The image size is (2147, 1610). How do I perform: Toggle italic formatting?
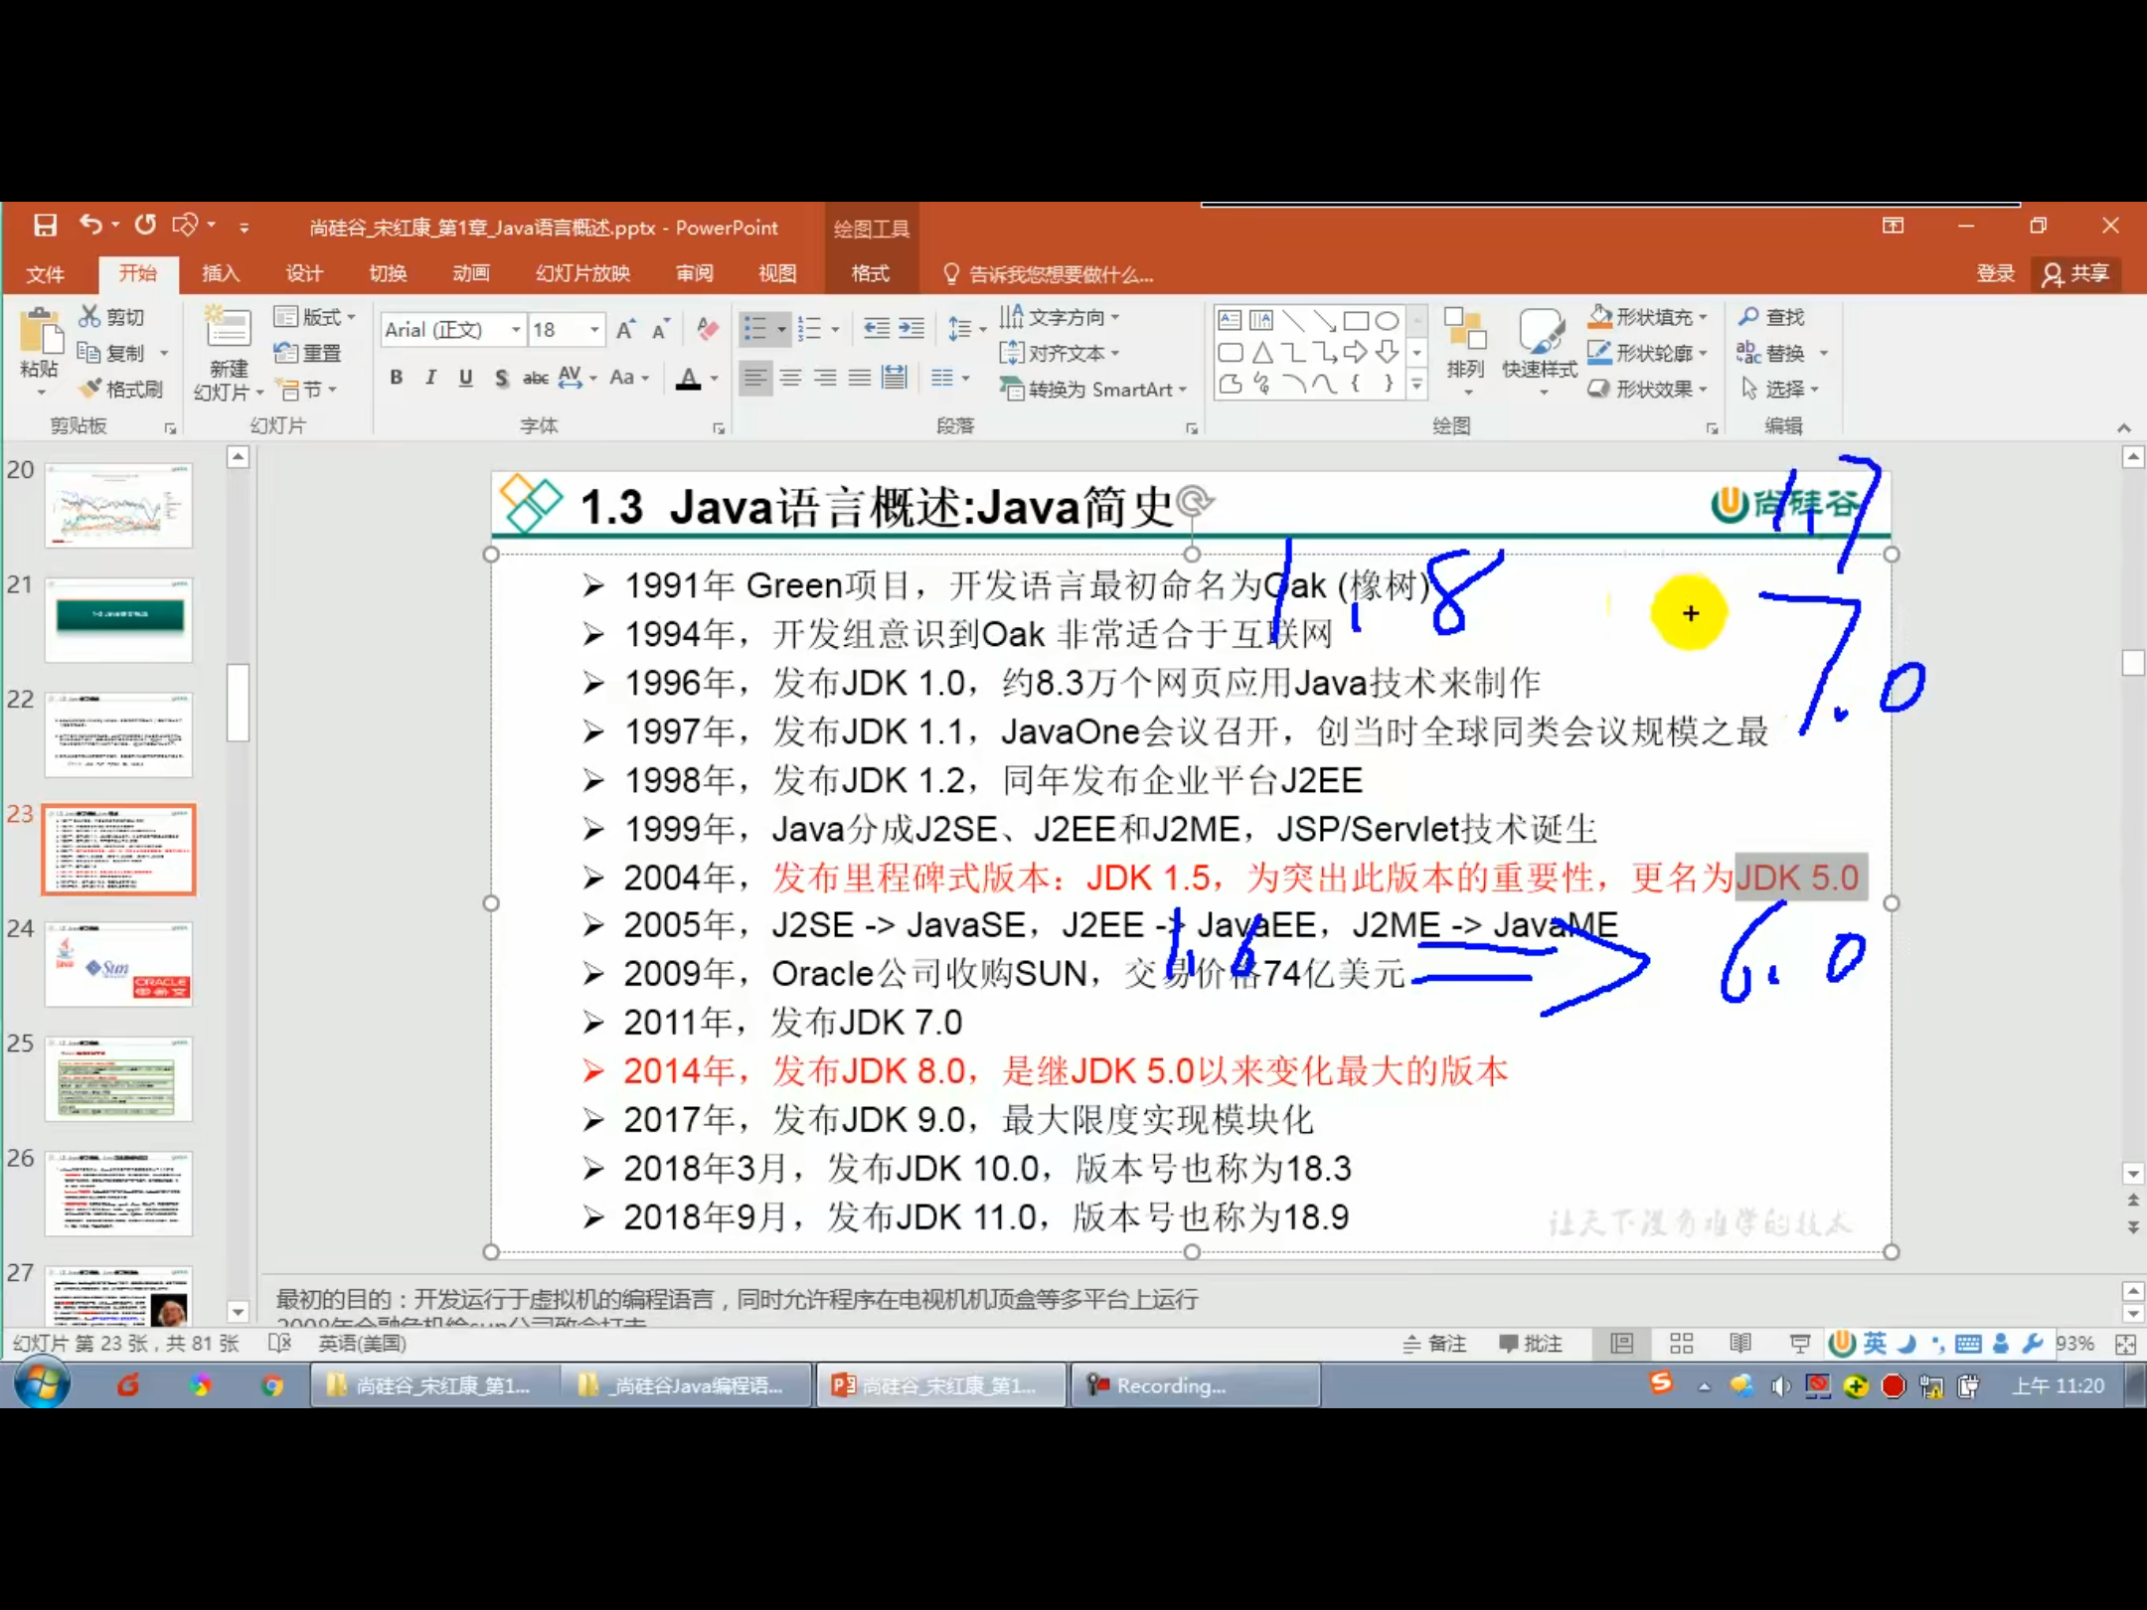[x=430, y=378]
